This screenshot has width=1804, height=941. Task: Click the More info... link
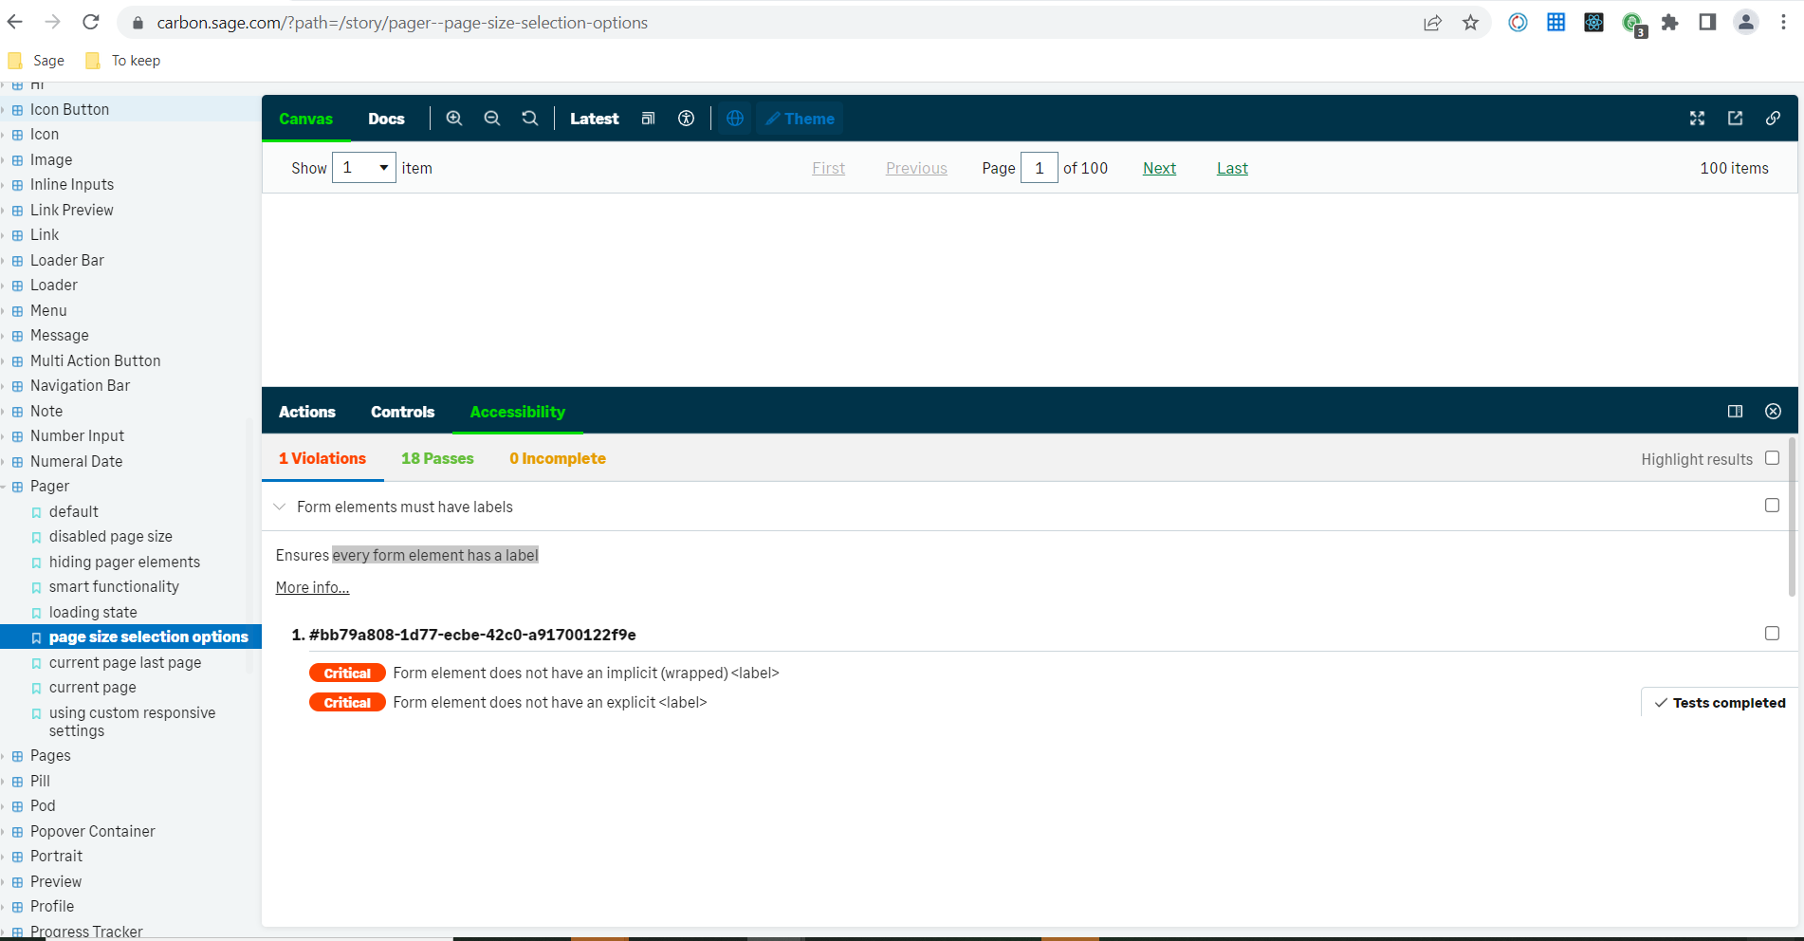click(x=312, y=587)
